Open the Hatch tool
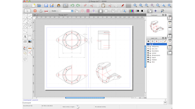Image resolution: width=195 pixels, height=109 pixels. (x=25, y=41)
